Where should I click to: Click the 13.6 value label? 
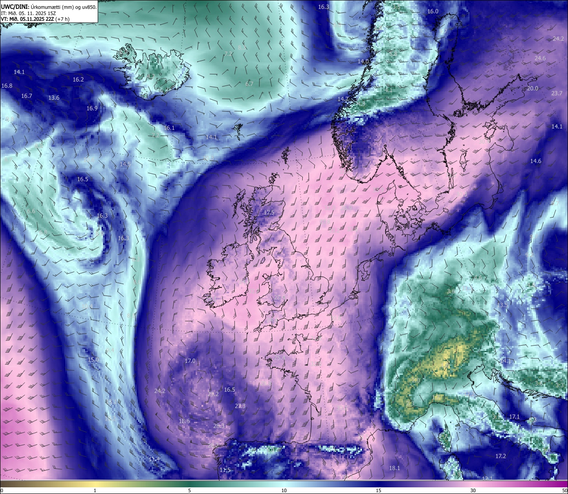coord(54,98)
